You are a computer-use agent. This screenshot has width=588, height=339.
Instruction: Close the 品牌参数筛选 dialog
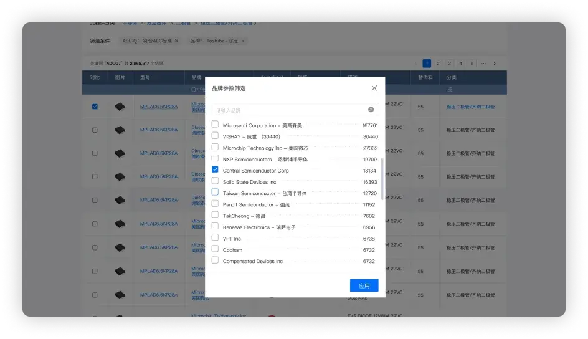(x=374, y=88)
